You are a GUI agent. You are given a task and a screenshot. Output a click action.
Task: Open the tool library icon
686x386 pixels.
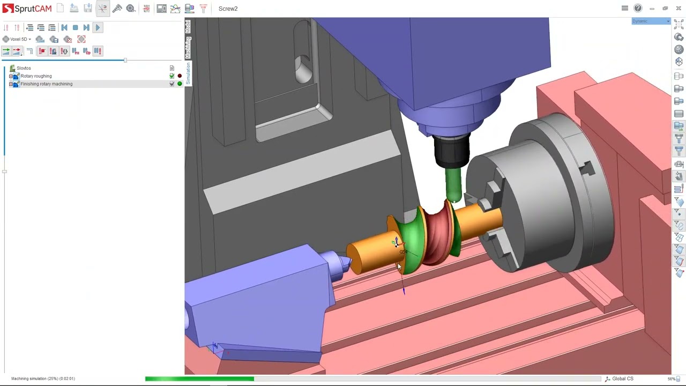pos(203,9)
